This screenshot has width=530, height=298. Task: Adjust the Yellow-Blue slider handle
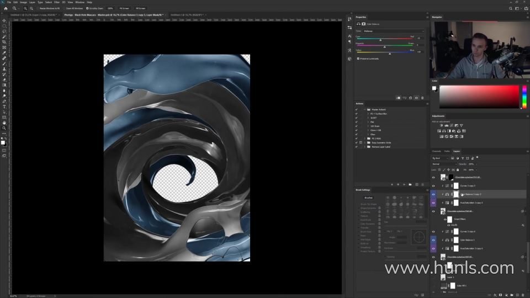390,54
